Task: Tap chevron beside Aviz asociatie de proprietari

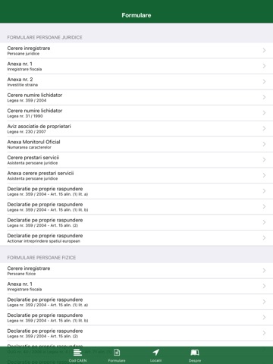Action: point(264,128)
